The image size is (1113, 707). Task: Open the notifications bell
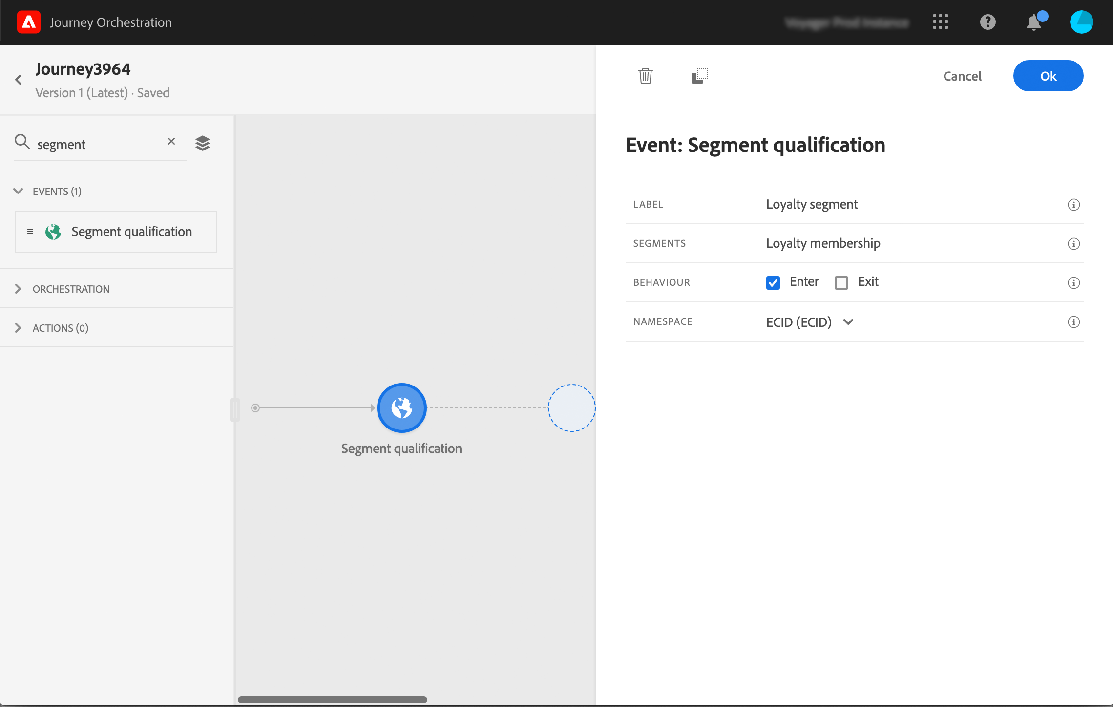[x=1034, y=22]
